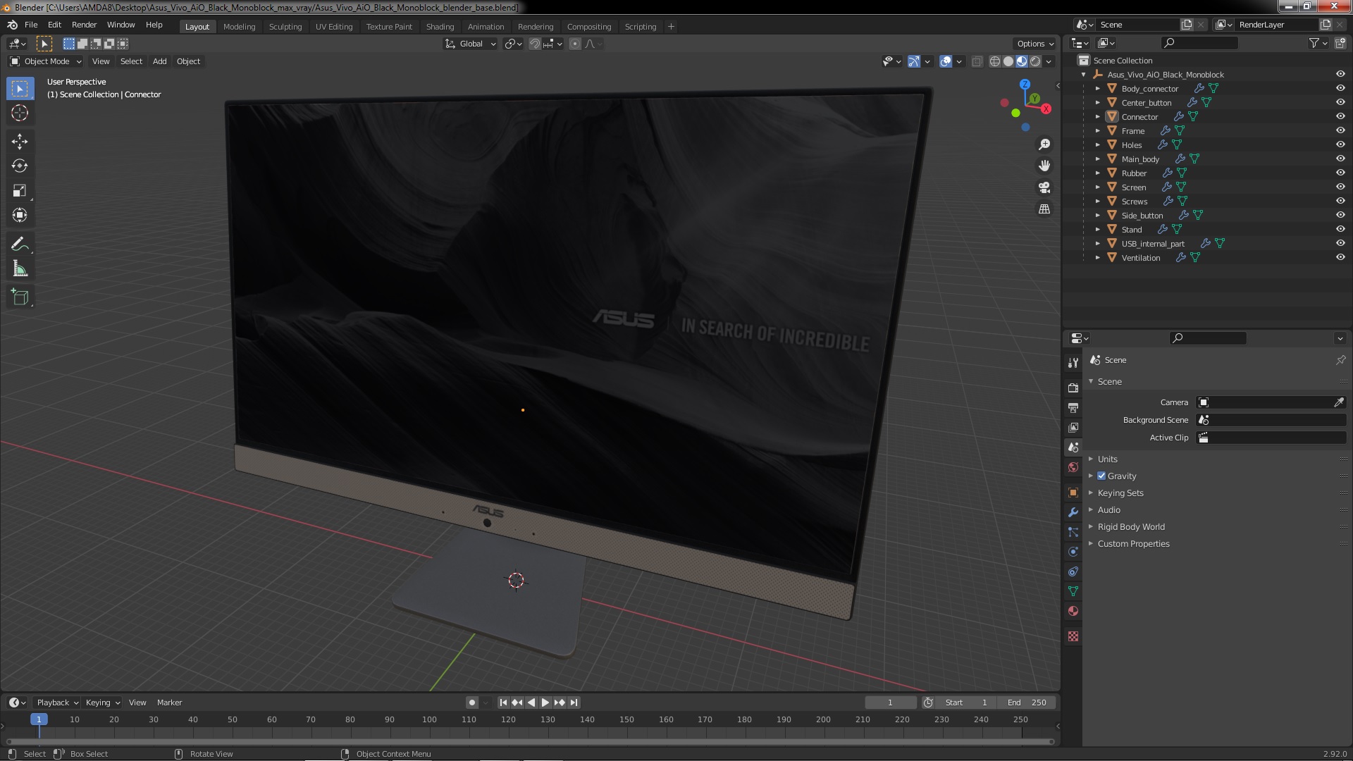Click the current frame number field
The width and height of the screenshot is (1353, 761).
(890, 703)
